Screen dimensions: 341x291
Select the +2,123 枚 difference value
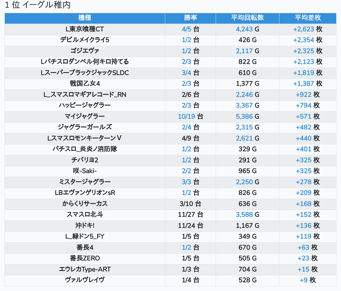click(x=308, y=62)
